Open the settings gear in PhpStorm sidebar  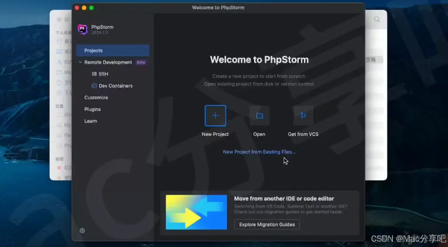pos(82,231)
